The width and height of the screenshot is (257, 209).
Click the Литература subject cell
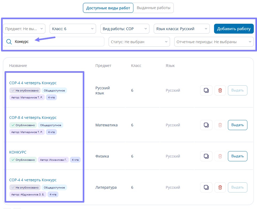point(106,187)
